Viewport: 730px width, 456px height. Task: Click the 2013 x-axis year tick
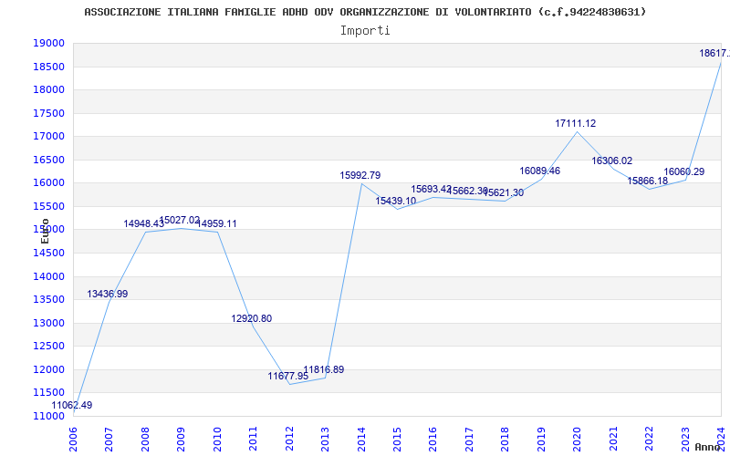325,439
